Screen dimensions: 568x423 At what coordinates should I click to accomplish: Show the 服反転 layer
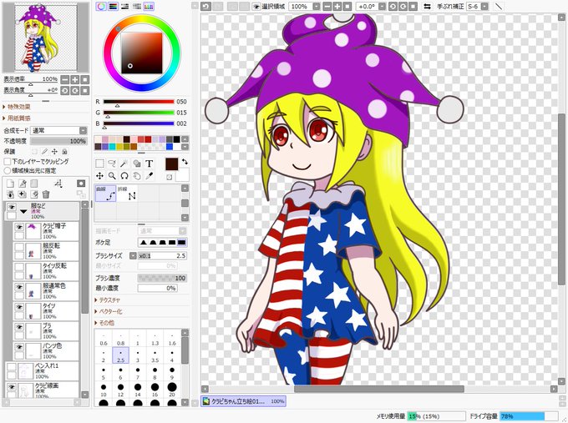pyautogui.click(x=19, y=247)
